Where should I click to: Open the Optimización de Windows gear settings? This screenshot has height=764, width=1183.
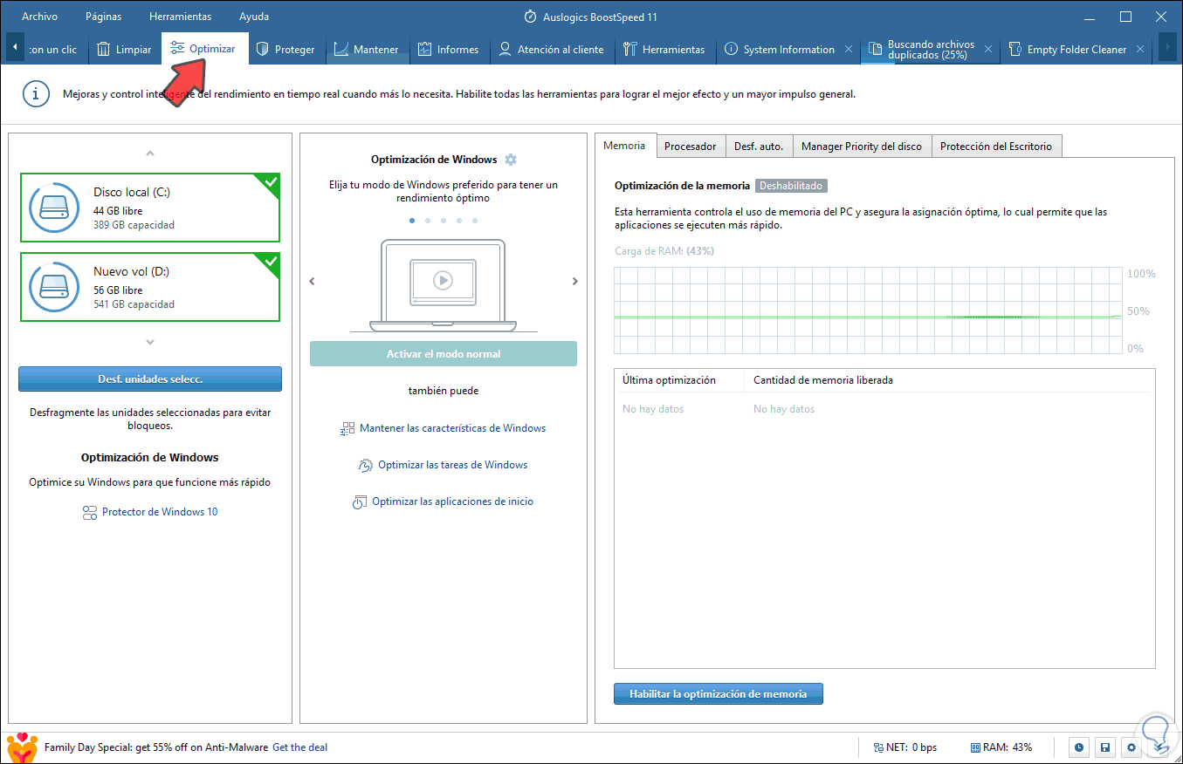point(511,160)
